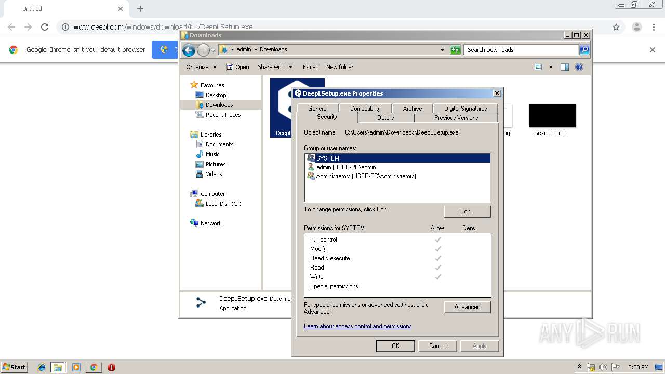Image resolution: width=665 pixels, height=374 pixels.
Task: Open Desktop in Favorites
Action: [216, 95]
